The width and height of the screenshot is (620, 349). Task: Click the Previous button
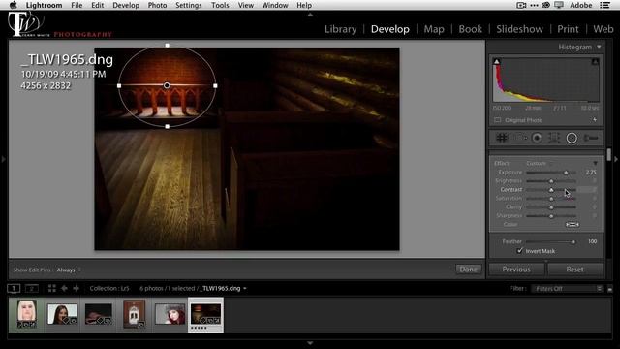[x=516, y=270]
